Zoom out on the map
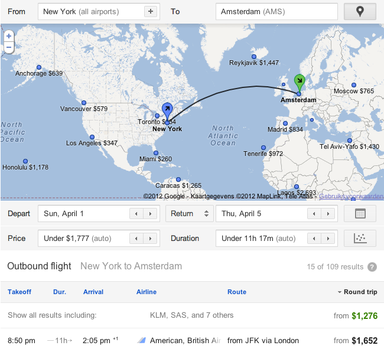The height and width of the screenshot is (352, 384). point(9,47)
